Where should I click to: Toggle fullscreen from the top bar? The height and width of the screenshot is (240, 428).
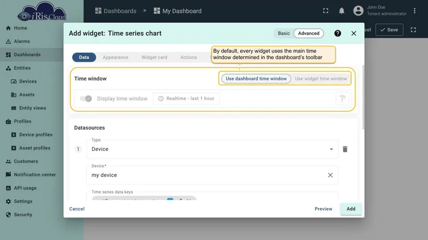tap(326, 11)
